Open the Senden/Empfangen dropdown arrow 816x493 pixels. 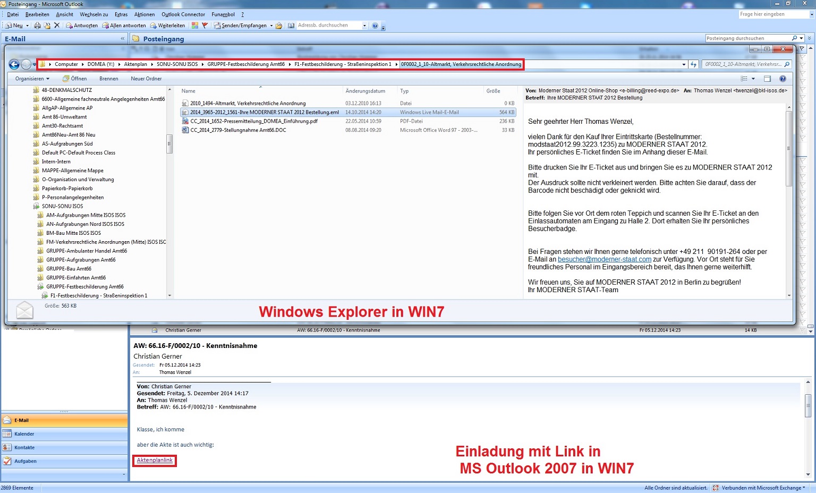coord(271,25)
